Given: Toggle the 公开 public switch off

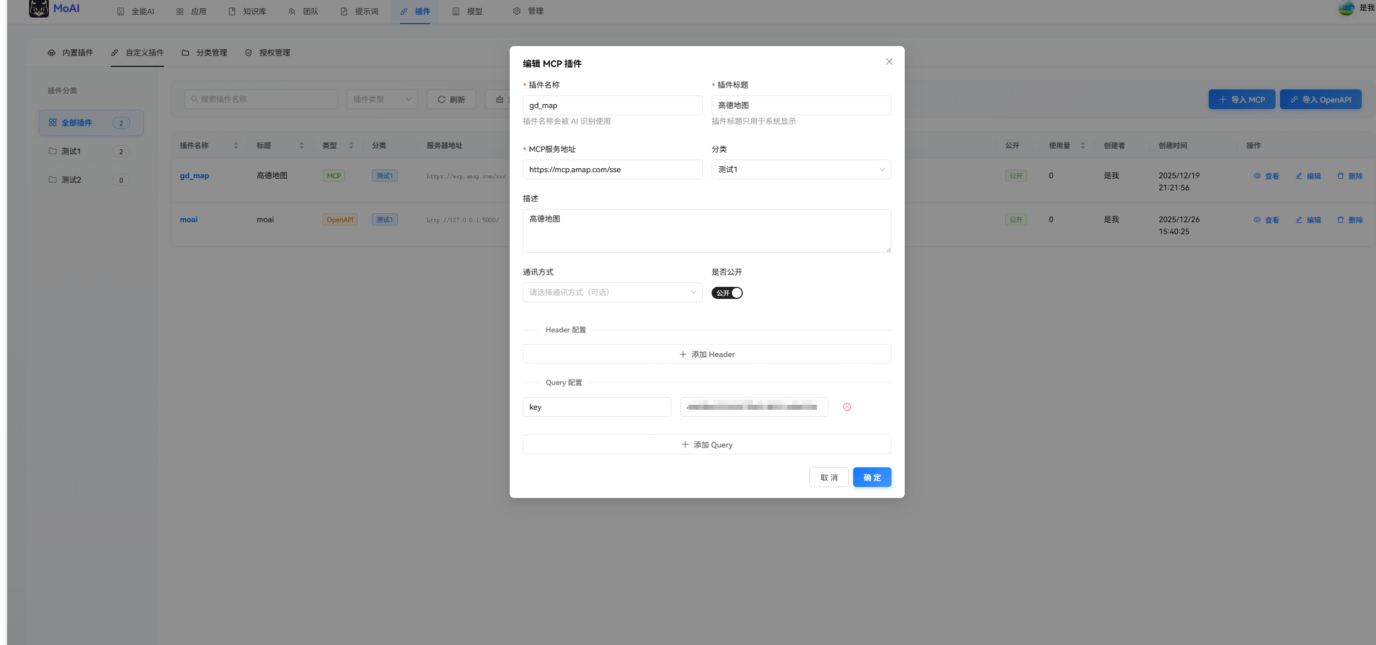Looking at the screenshot, I should pos(727,293).
